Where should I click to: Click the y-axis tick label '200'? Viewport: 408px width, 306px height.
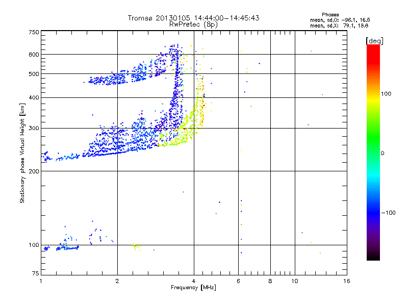pyautogui.click(x=34, y=171)
